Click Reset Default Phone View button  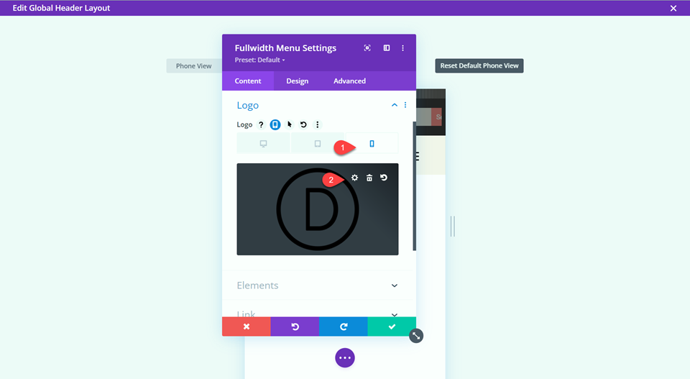[479, 65]
